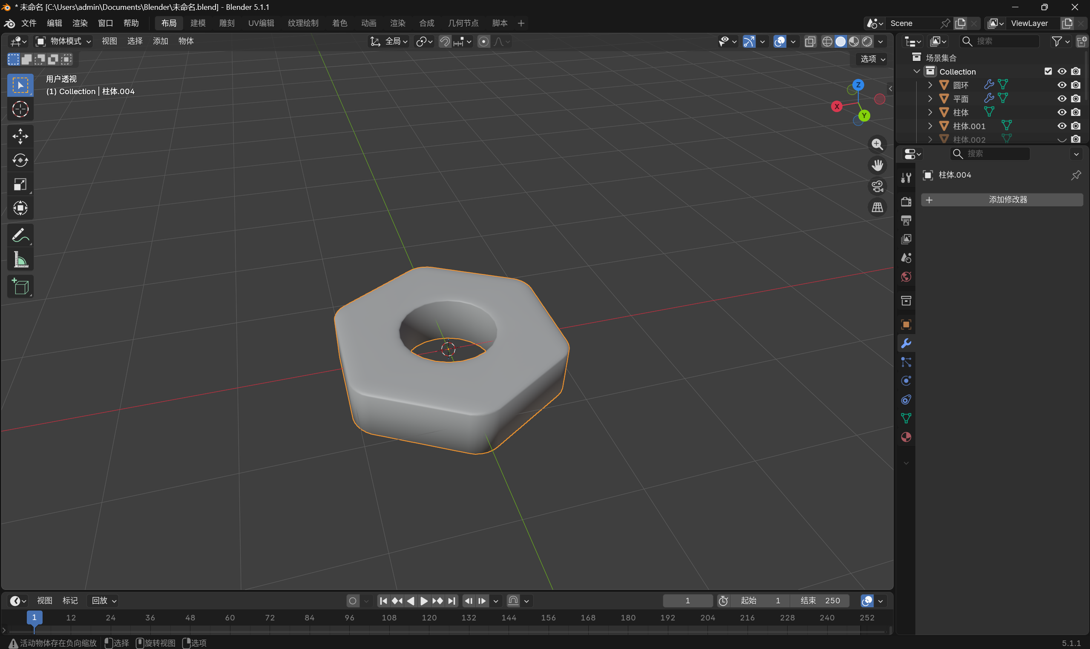Open the 物体模式 mode dropdown
This screenshot has width=1090, height=649.
coord(63,41)
